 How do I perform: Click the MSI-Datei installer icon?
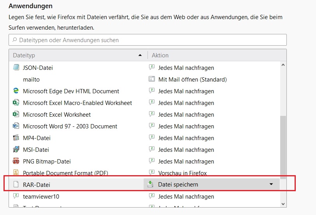(16, 149)
